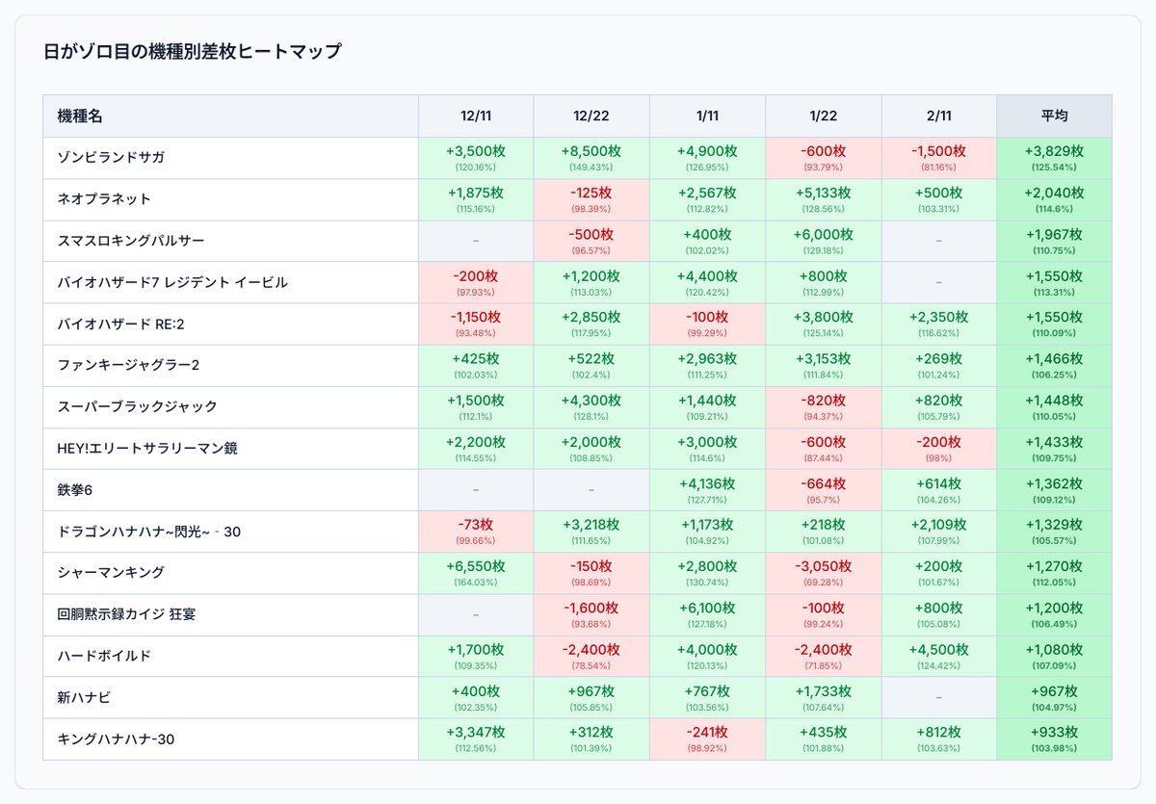Click the +1,733枚 cell for 新ハナビ
The image size is (1156, 804).
tap(823, 697)
